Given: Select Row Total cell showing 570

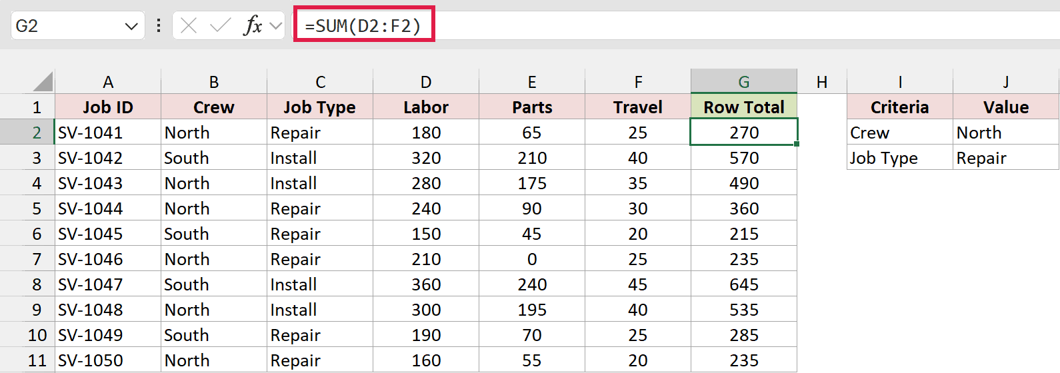Looking at the screenshot, I should point(744,157).
